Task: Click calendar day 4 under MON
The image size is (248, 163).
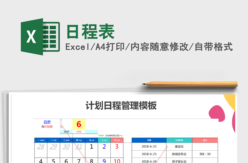Action: [x=41, y=161]
